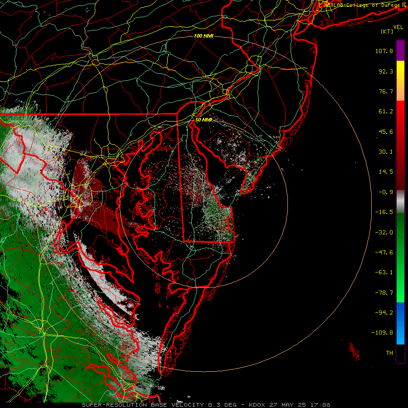Click the 107.8 velocity scale value
Viewport: 408px width, 408px height.
[x=384, y=51]
